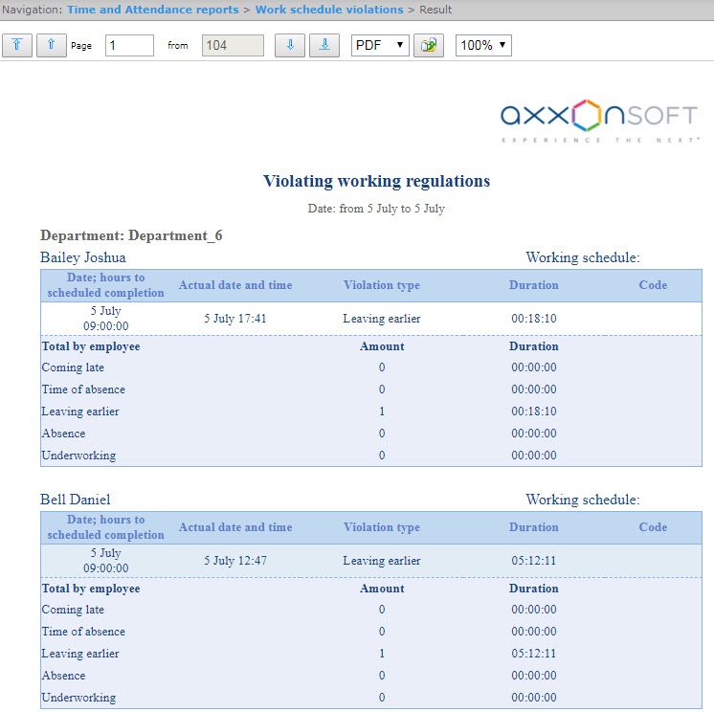Open Work schedule violations breadcrumb link
This screenshot has height=712, width=714.
pos(329,10)
